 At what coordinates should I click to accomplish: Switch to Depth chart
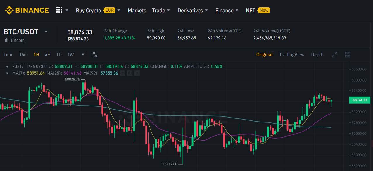pos(317,55)
